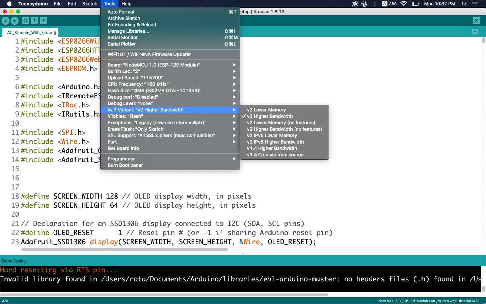Screen dimensions: 486x304
Task: Select "v2 IPv6 Higher Bandwidth"
Action: click(284, 142)
